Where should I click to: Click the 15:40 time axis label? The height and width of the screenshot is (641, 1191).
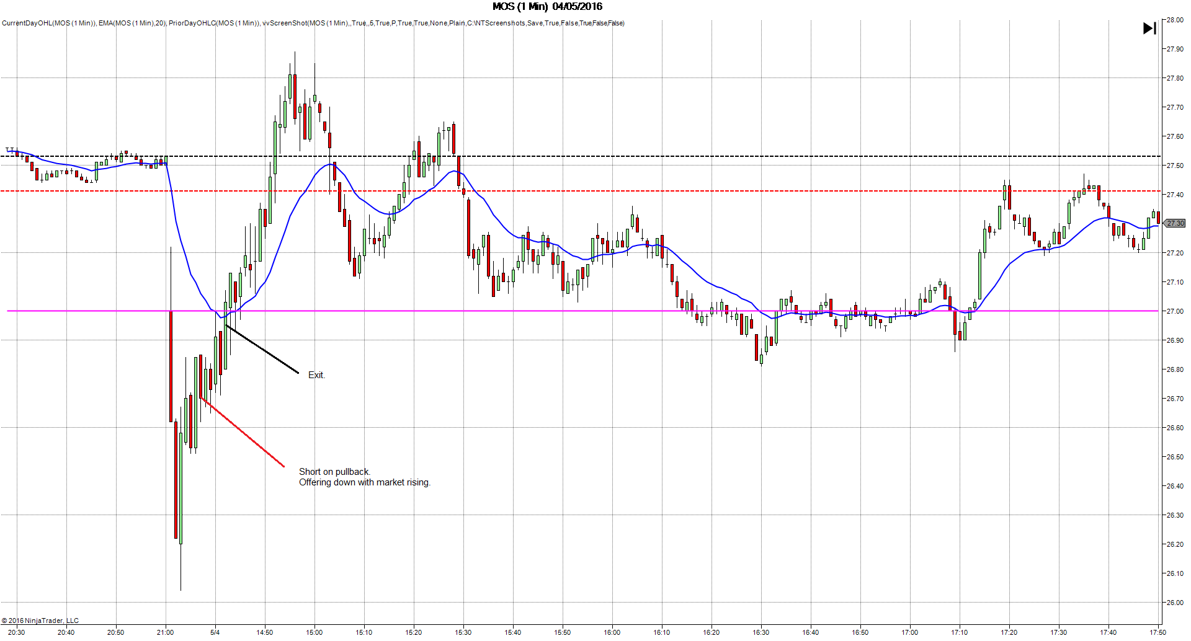513,632
